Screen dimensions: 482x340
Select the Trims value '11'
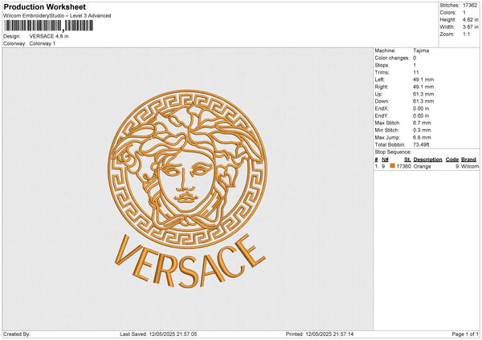416,72
